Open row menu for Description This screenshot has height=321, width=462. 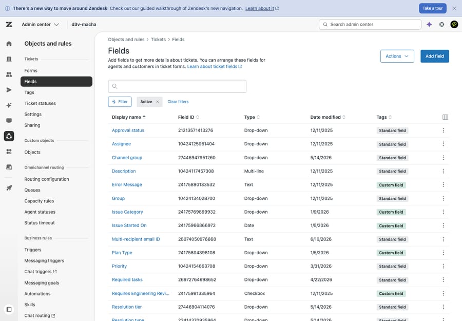click(x=443, y=171)
